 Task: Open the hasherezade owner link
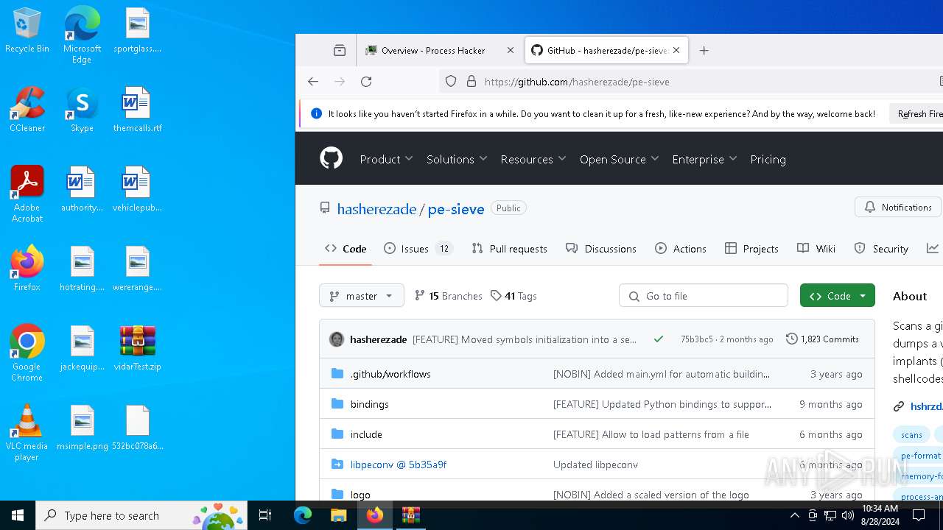376,209
